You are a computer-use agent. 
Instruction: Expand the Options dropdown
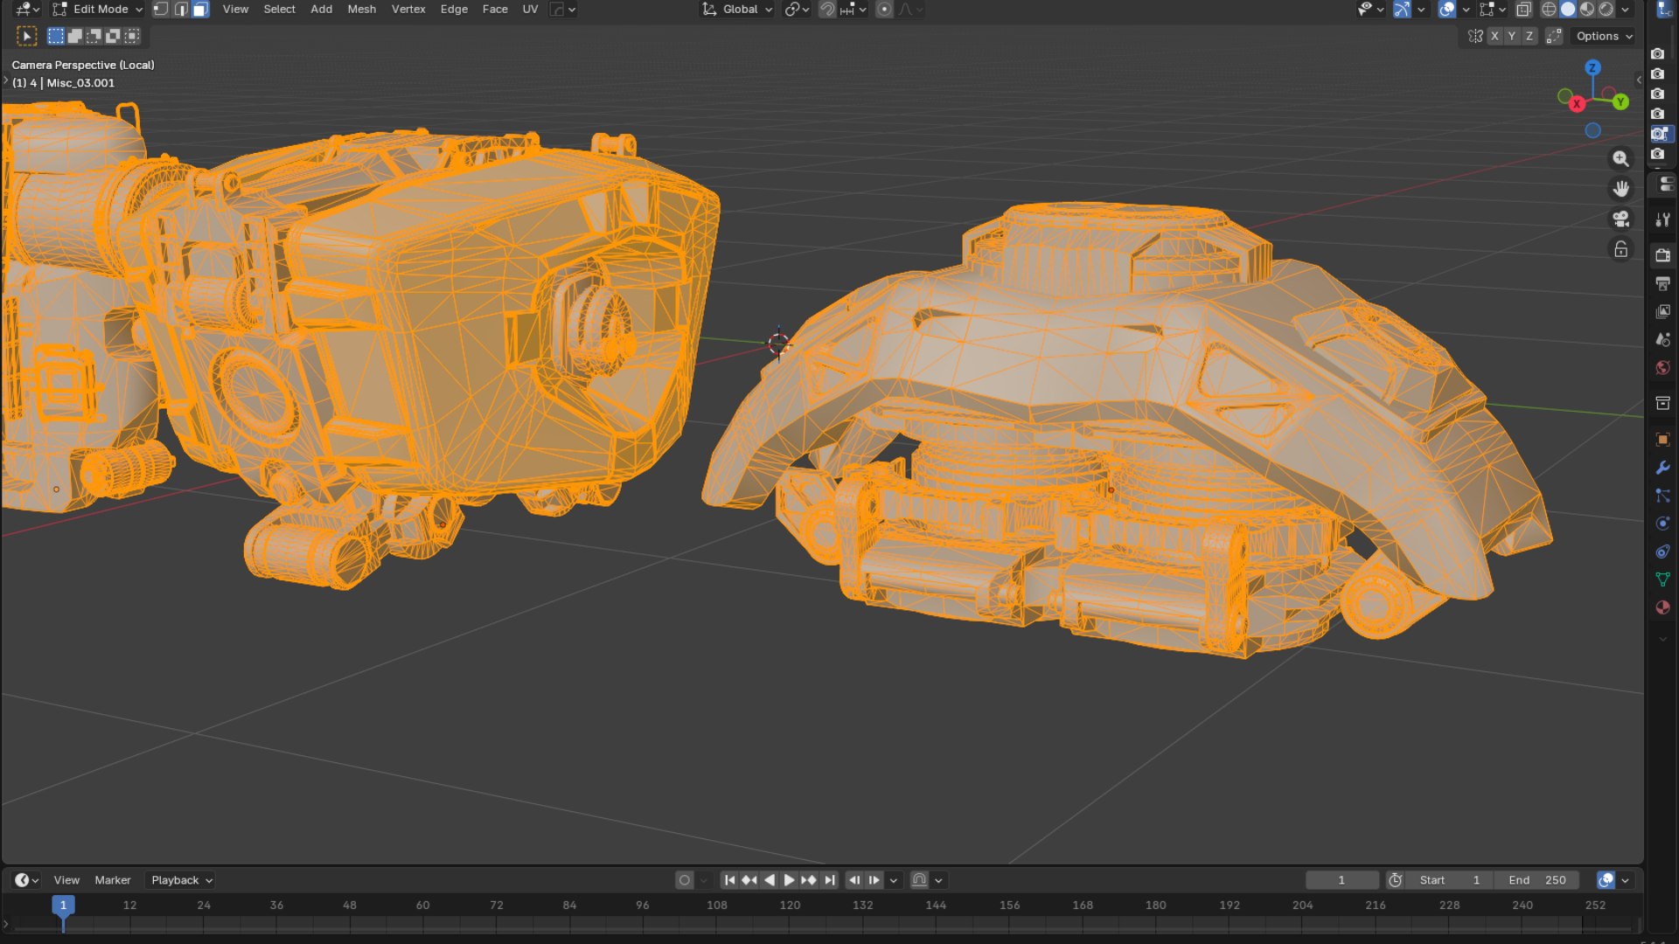(x=1604, y=36)
